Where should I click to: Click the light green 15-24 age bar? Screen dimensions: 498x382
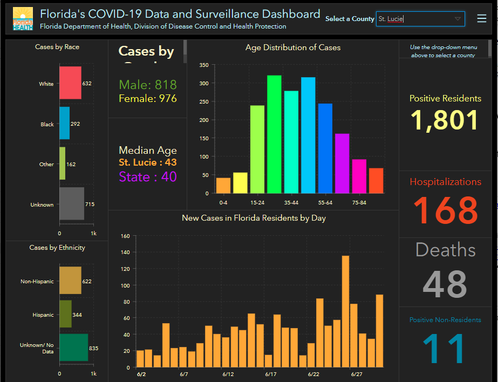[257, 149]
